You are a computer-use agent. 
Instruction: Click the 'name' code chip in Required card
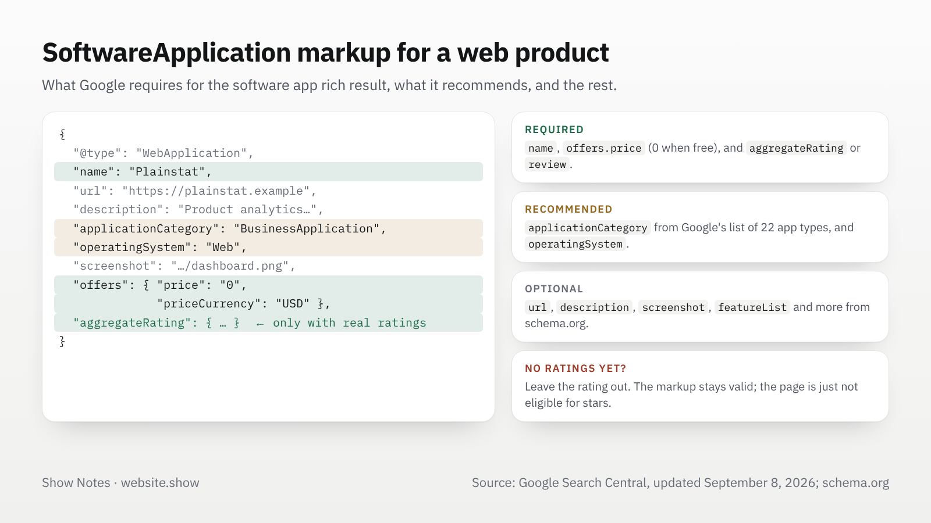pos(541,148)
